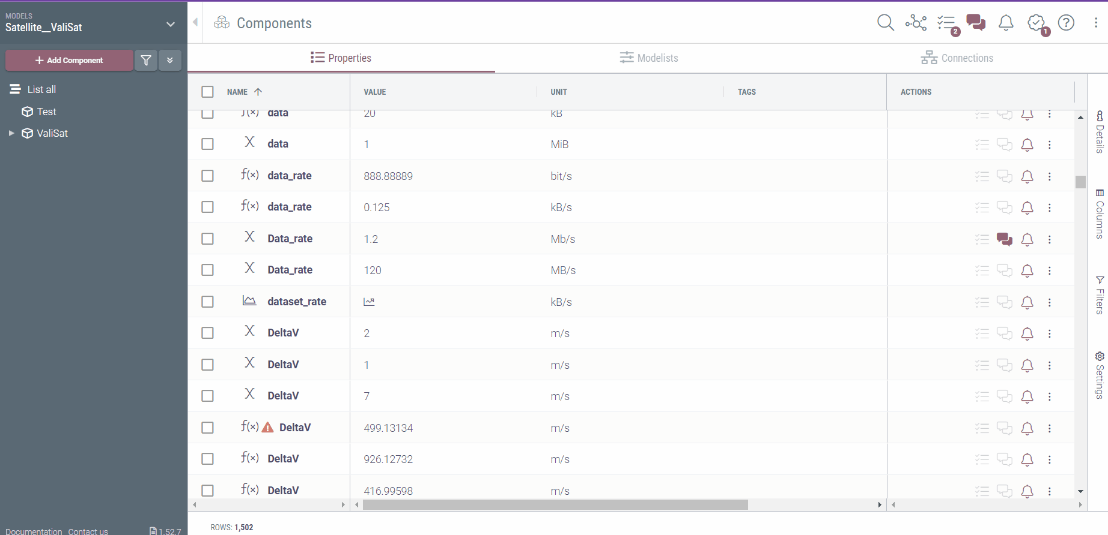Open the three-dot menu for Data_rate 120 row

coord(1050,270)
